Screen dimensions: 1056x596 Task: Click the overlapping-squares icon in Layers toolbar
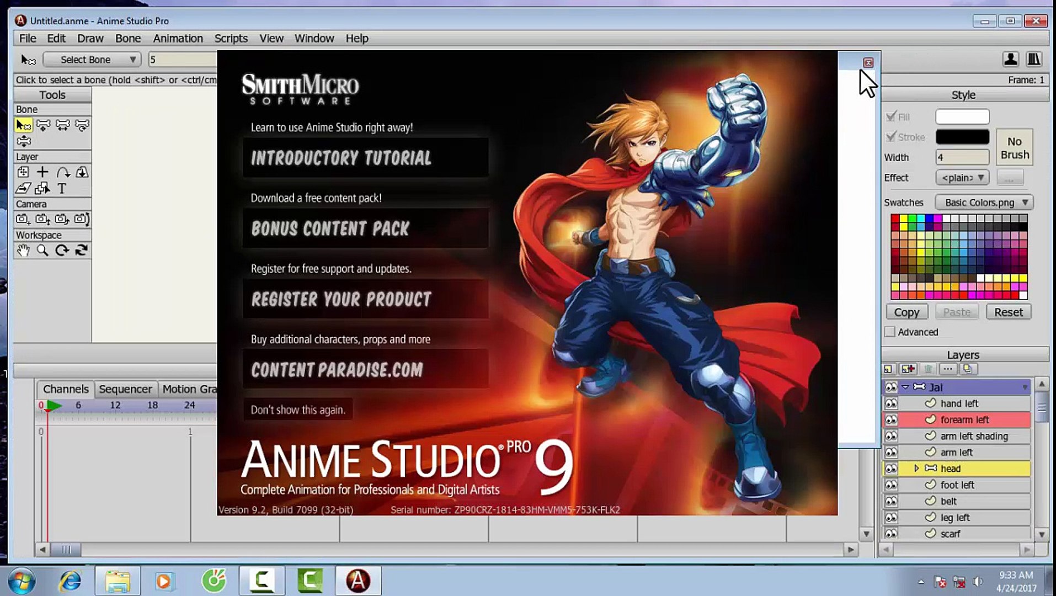click(967, 369)
